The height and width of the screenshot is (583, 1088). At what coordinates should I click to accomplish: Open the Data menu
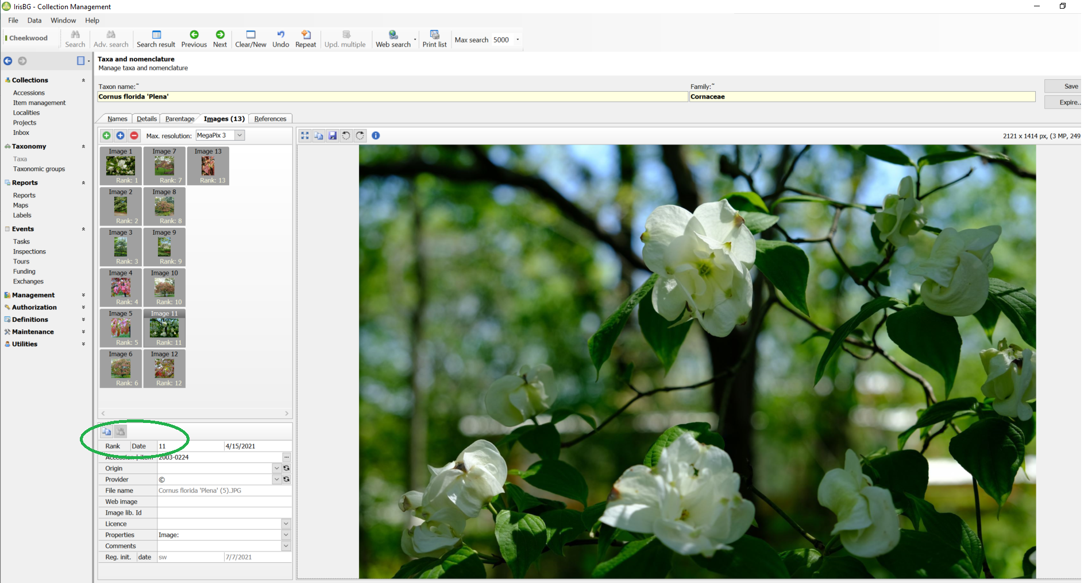tap(34, 20)
